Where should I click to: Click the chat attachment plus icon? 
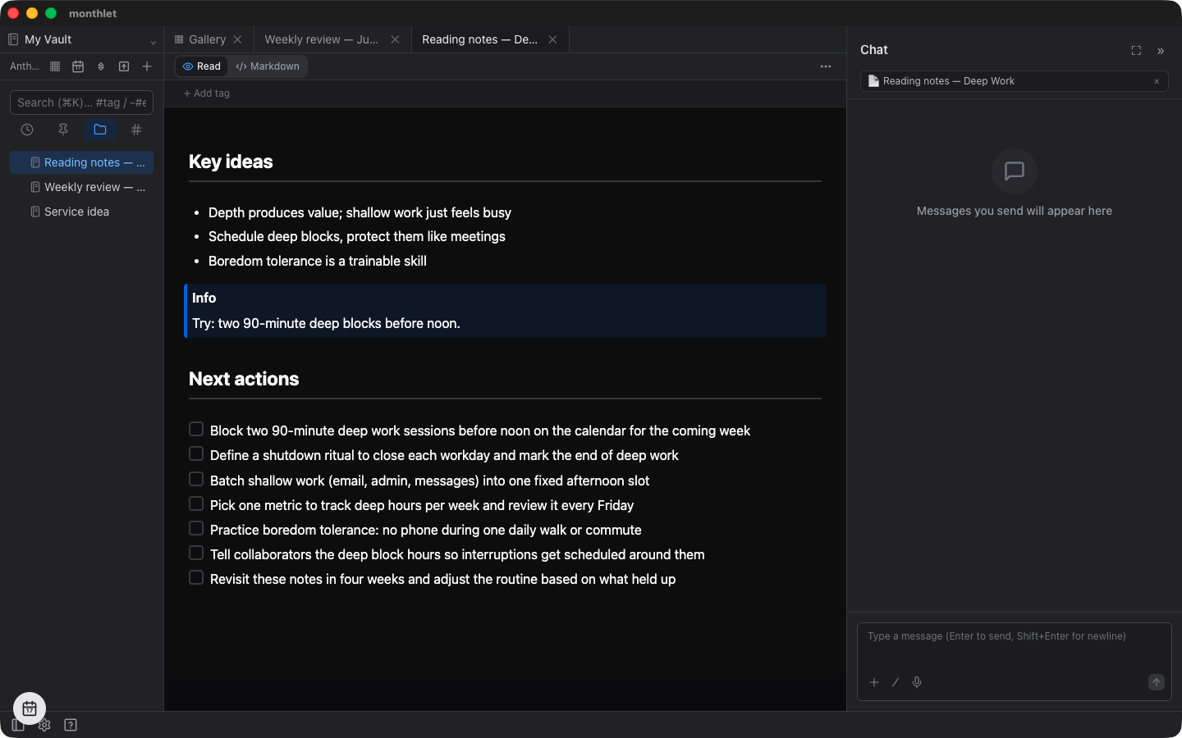tap(874, 682)
